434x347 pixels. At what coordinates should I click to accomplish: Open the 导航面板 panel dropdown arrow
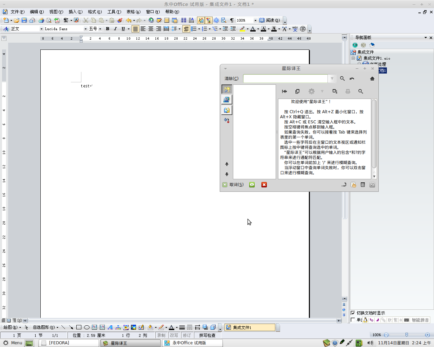click(x=426, y=38)
